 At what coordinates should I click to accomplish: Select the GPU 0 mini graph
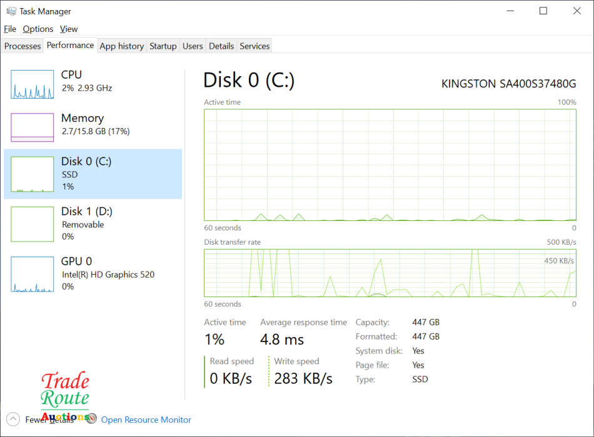[x=33, y=274]
